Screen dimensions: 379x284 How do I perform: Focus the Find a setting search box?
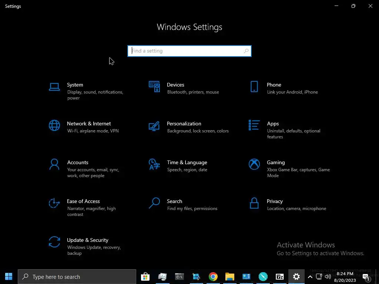[189, 51]
